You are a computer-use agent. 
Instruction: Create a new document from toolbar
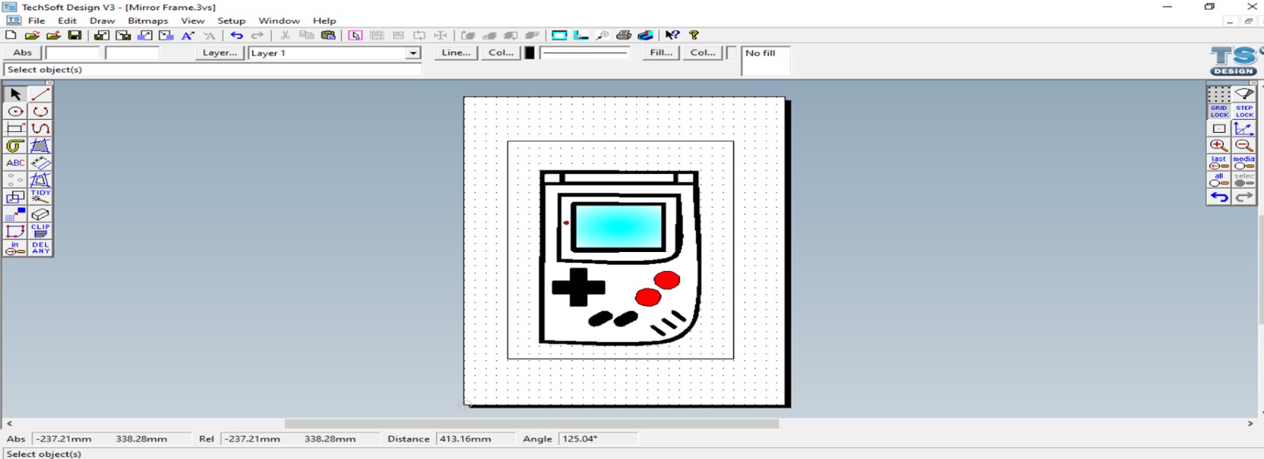(x=11, y=35)
